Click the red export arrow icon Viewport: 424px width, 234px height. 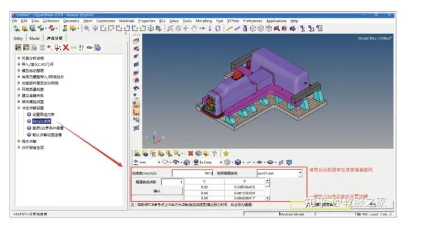(x=52, y=28)
